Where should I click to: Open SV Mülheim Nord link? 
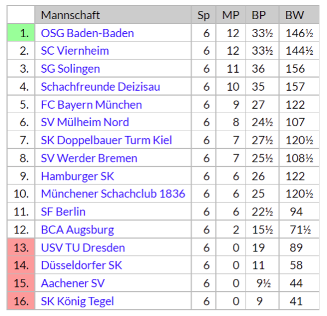pos(85,122)
